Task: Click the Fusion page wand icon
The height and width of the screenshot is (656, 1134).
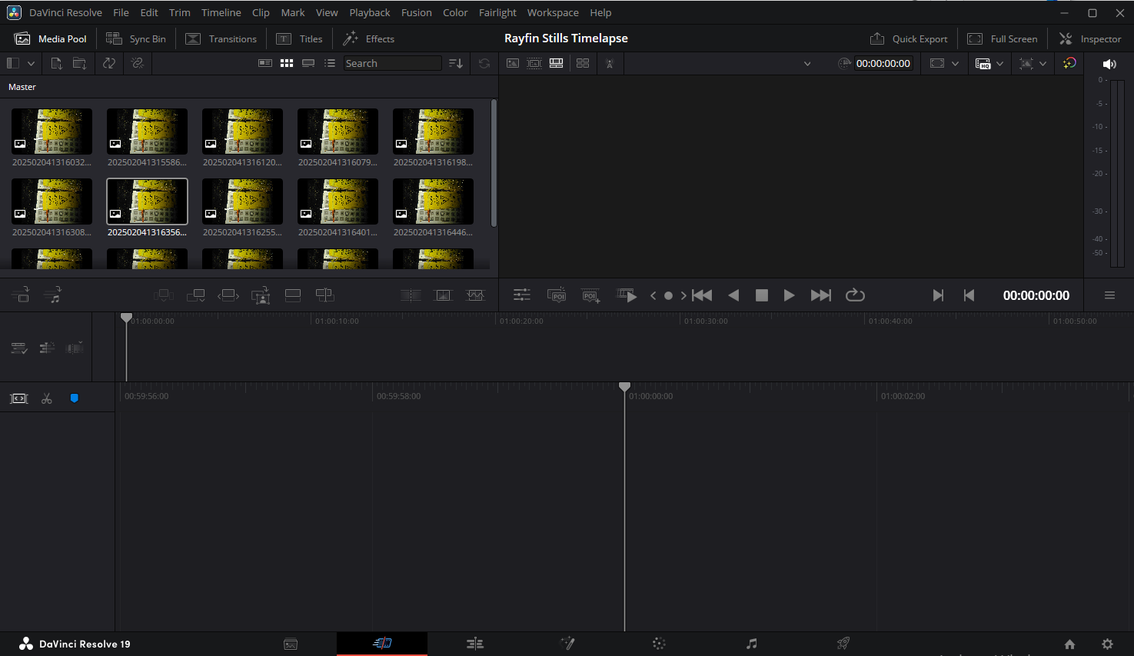Action: coord(567,644)
